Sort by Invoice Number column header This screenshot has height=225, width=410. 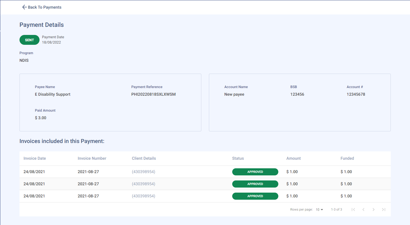pyautogui.click(x=92, y=158)
